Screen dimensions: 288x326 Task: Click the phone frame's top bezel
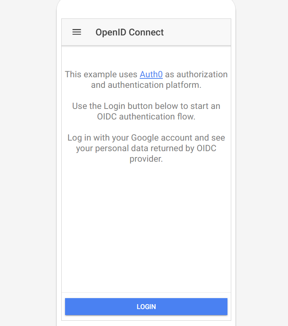click(x=146, y=8)
